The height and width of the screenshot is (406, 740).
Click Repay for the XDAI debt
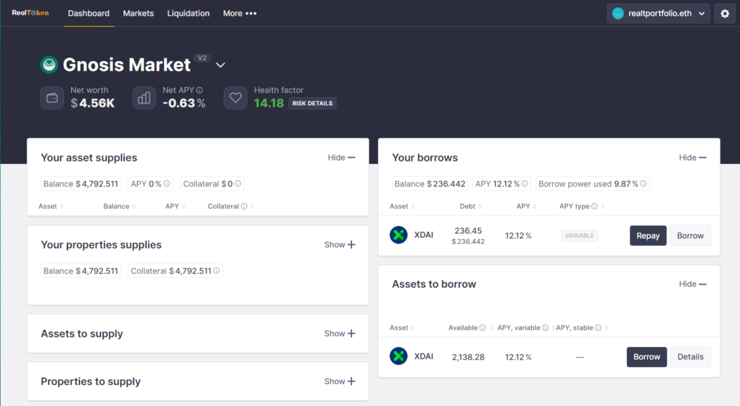pyautogui.click(x=647, y=235)
